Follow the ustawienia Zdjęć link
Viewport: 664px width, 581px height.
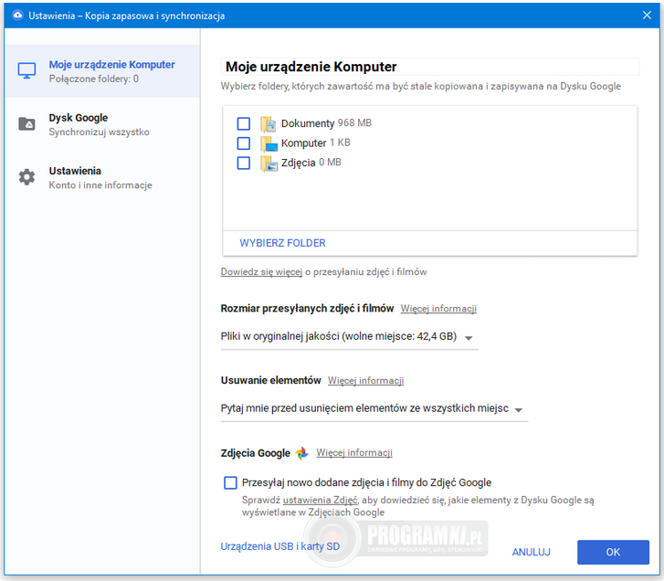tap(321, 500)
